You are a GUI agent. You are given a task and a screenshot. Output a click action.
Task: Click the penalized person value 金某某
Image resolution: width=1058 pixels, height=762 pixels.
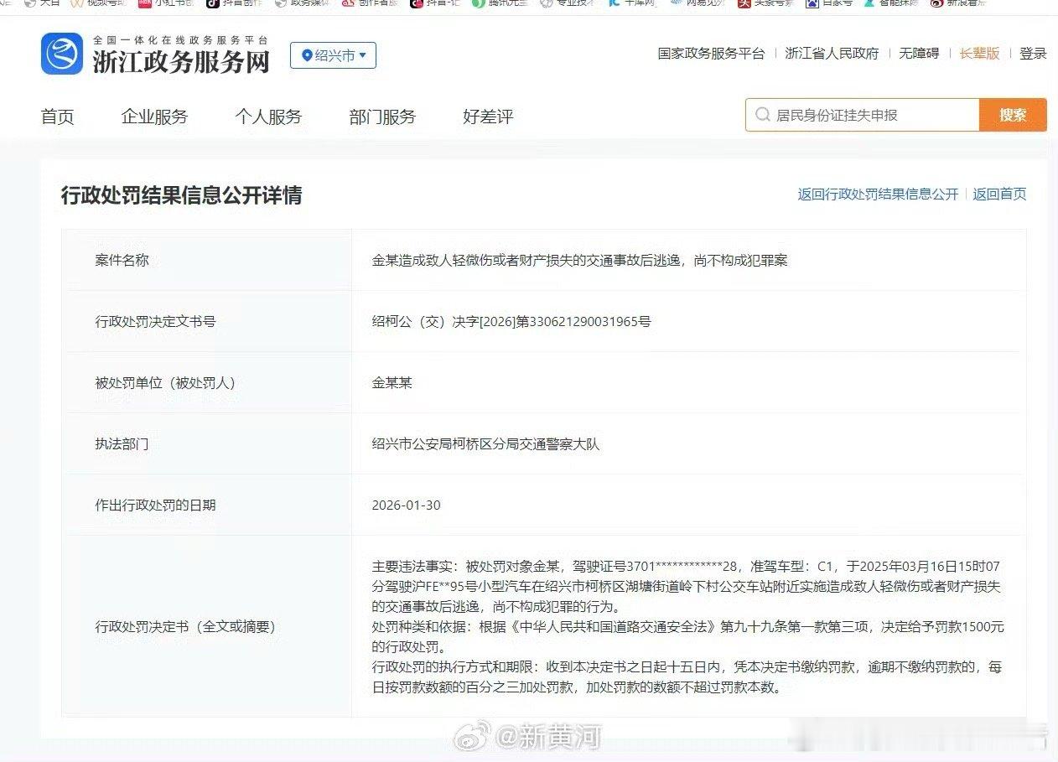(392, 382)
